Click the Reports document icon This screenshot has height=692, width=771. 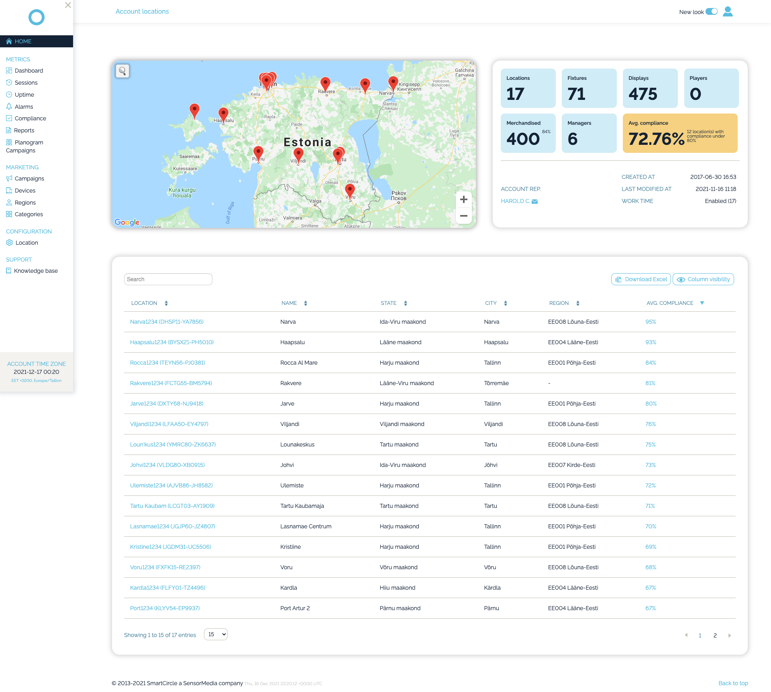9,130
